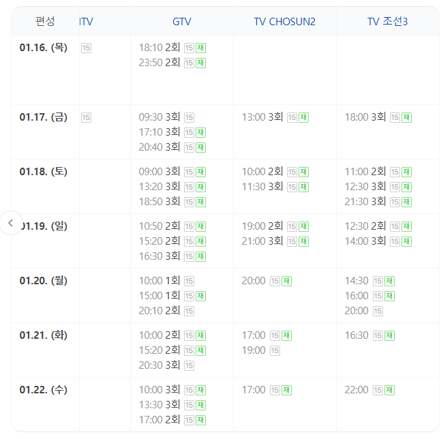
Task: Select the 01.16. (목) date row label
Action: click(44, 48)
